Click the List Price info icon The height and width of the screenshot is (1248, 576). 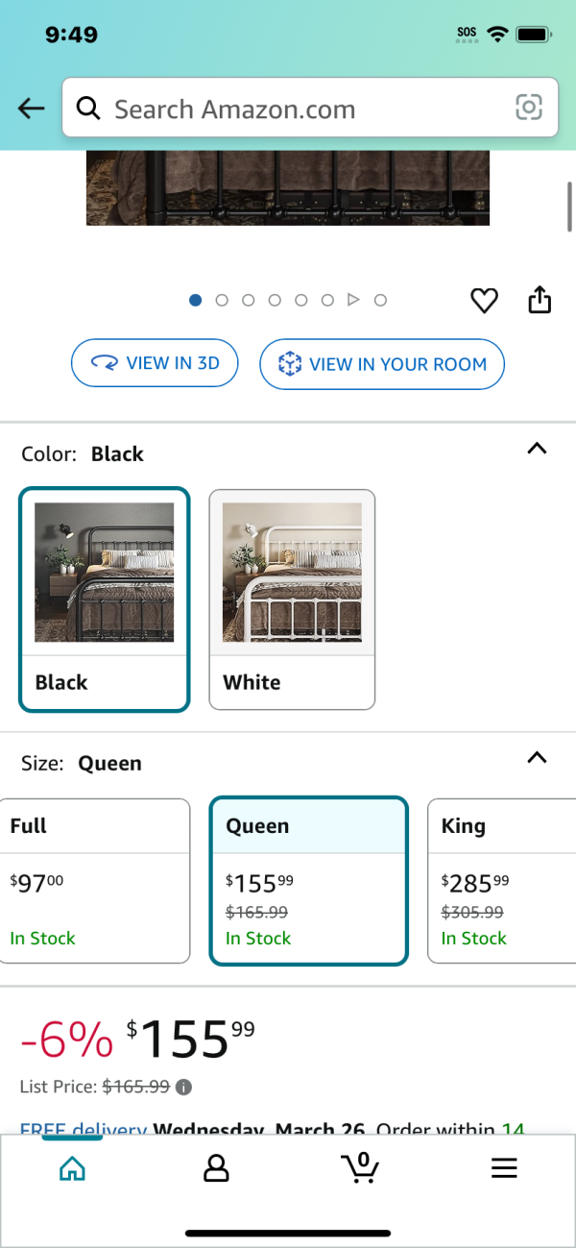(184, 1088)
